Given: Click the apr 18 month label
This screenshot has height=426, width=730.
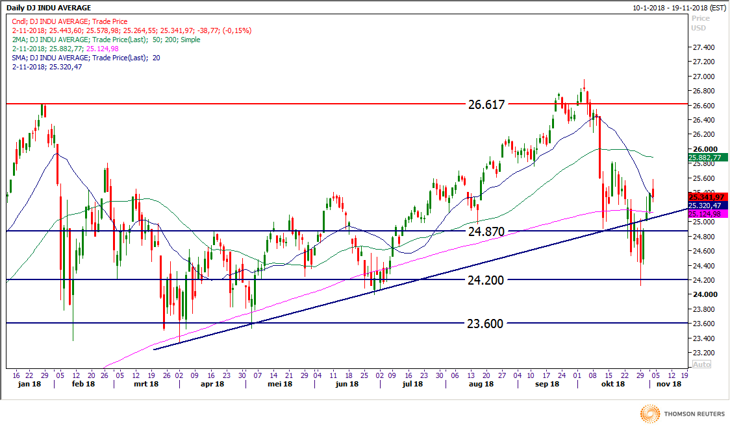Looking at the screenshot, I should (212, 385).
